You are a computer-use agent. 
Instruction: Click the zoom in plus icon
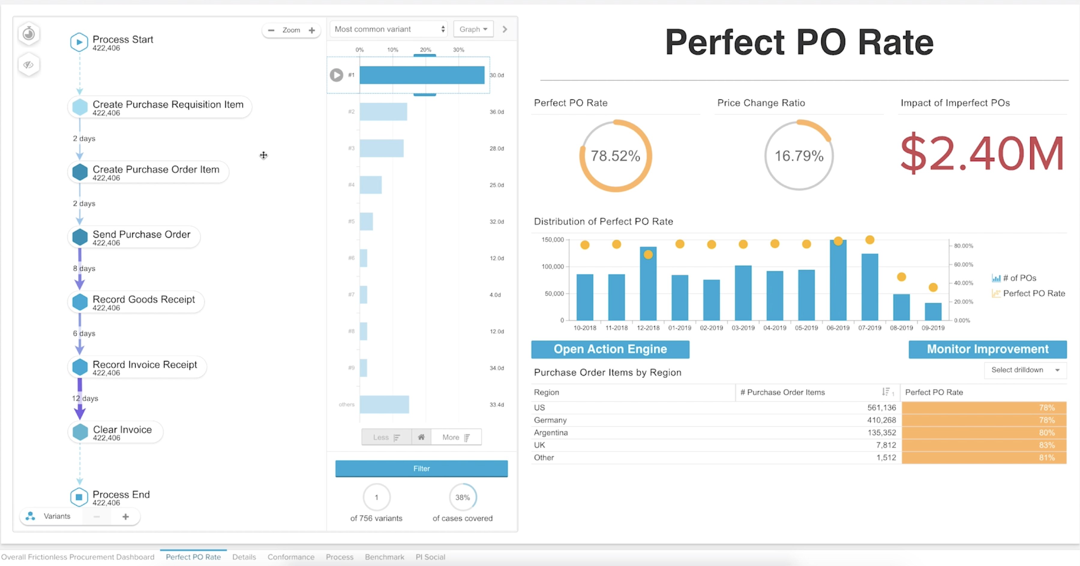point(311,30)
